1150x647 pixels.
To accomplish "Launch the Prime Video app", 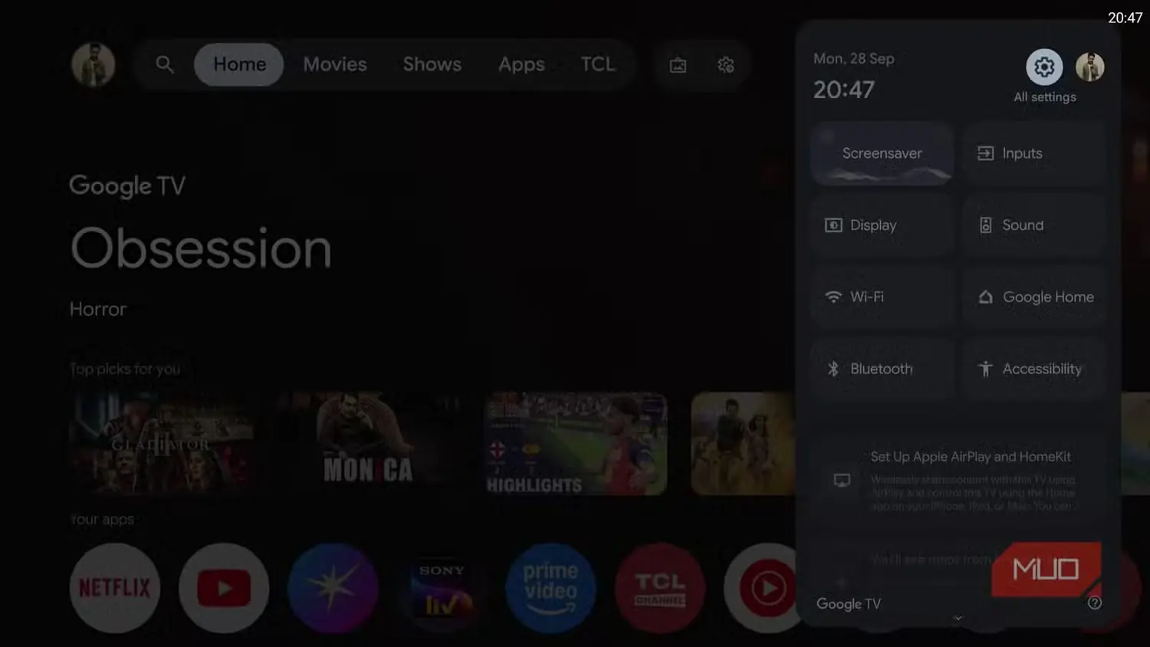I will tap(550, 588).
